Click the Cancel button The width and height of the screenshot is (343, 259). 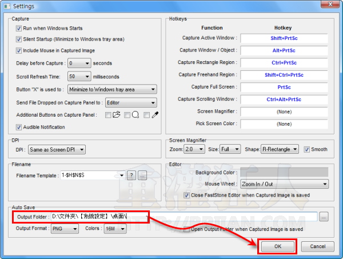coord(317,246)
